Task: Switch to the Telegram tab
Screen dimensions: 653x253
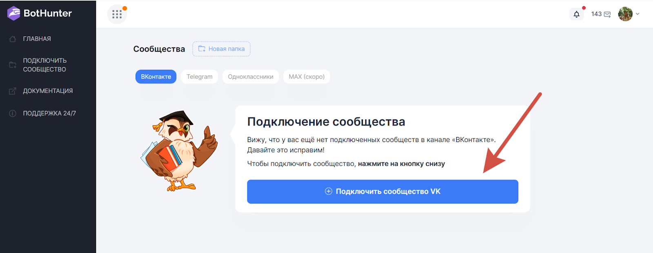Action: 199,77
